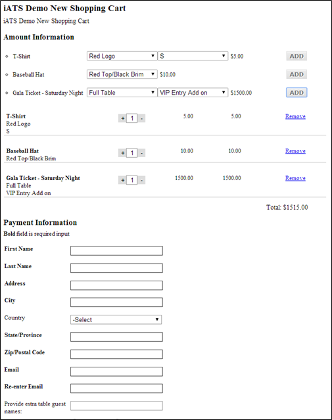Screen dimensions: 332x420
Task: Click the '$1500.00' price beside VIP Entry dropdown
Action: (x=241, y=93)
